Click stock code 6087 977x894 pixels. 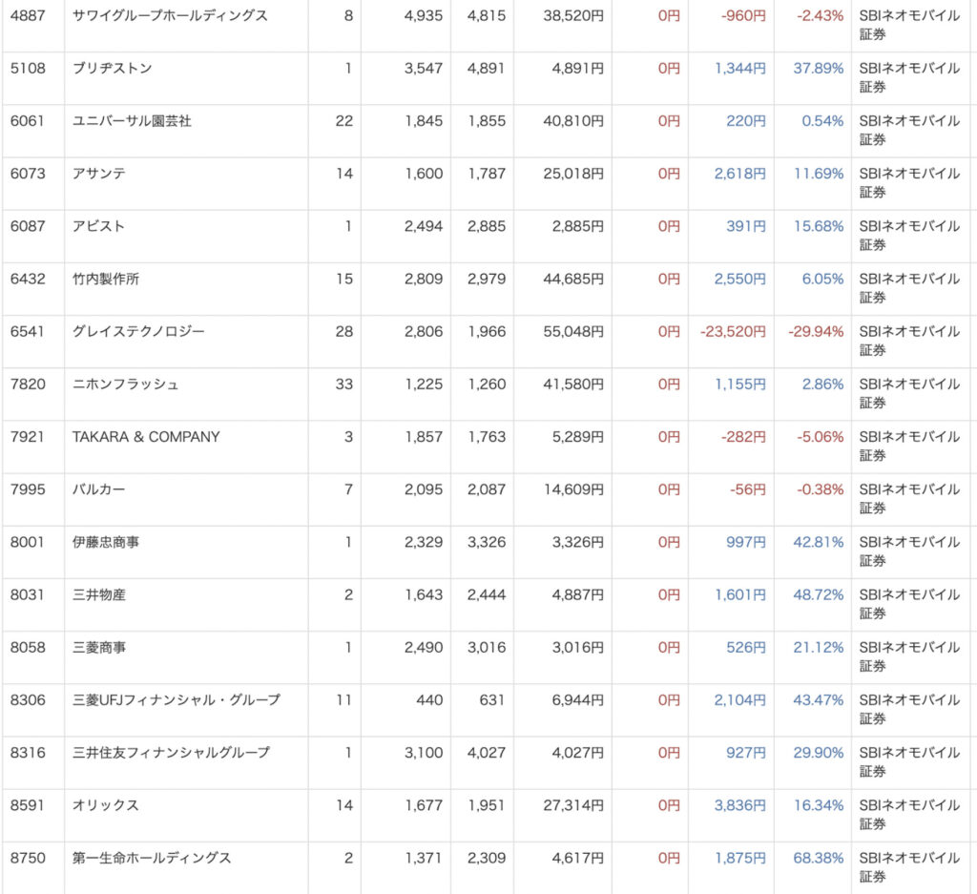[28, 226]
